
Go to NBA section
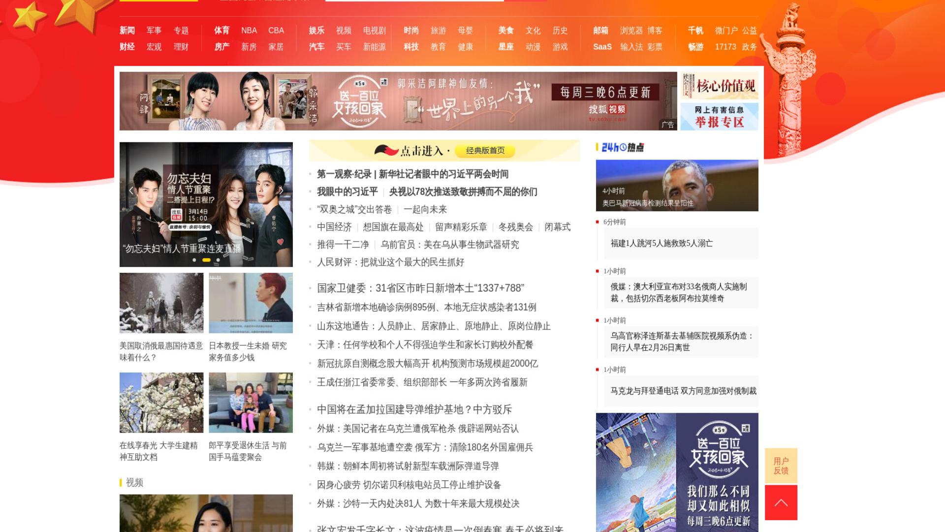point(249,31)
